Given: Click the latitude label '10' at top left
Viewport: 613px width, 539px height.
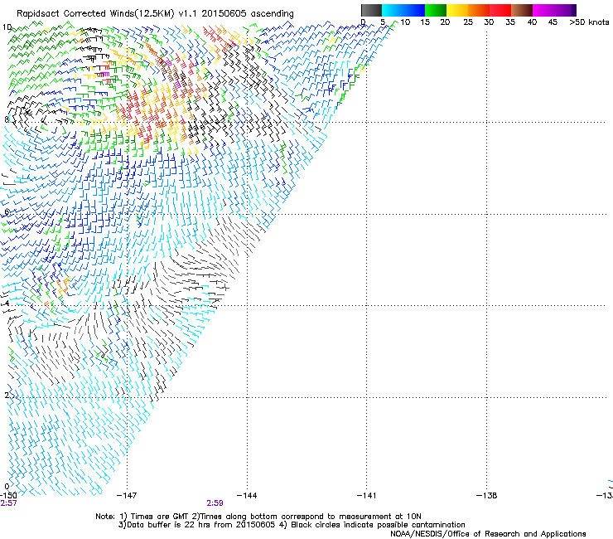Looking at the screenshot, I should pos(7,27).
